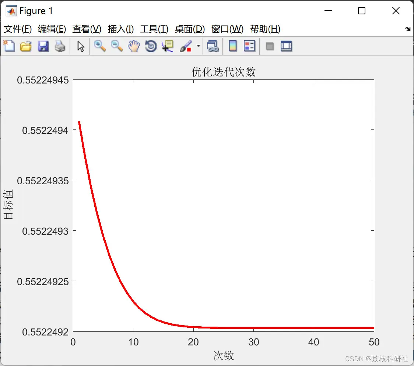Viewport: 414px width, 366px height.
Task: Click the y-tick label 0.5522493
Action: (x=45, y=231)
